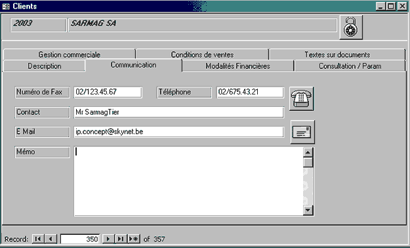Screen dimensions: 410x248
Task: Minimize the Clients window
Action: (380, 7)
